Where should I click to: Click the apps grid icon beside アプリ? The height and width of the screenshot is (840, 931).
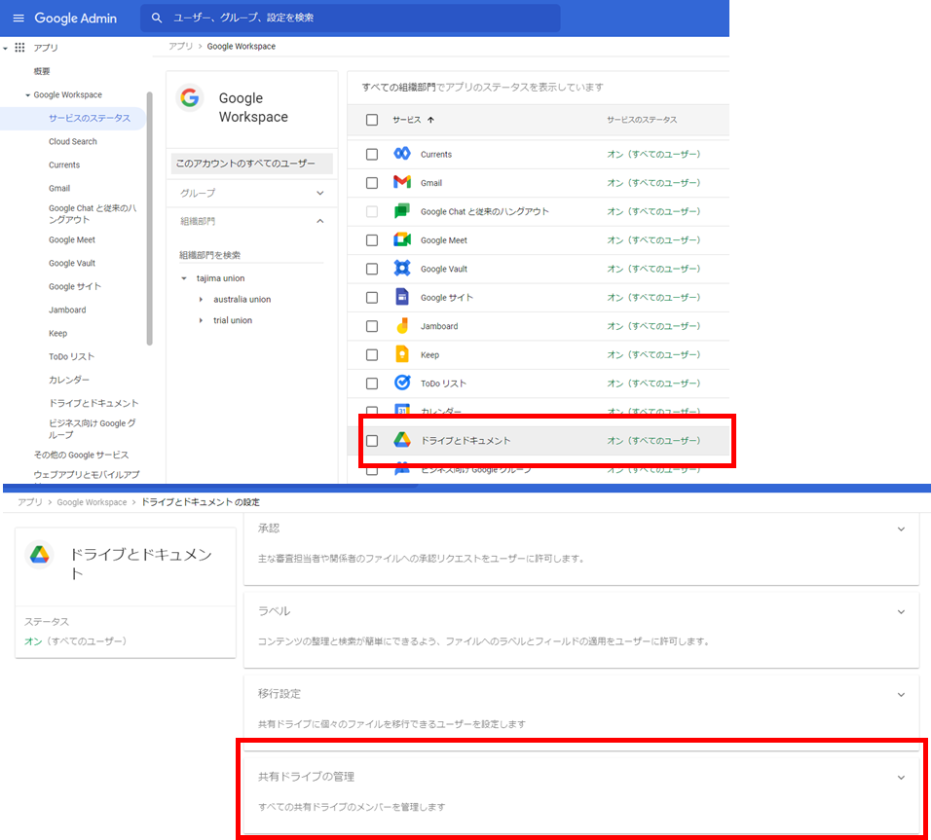pos(19,48)
